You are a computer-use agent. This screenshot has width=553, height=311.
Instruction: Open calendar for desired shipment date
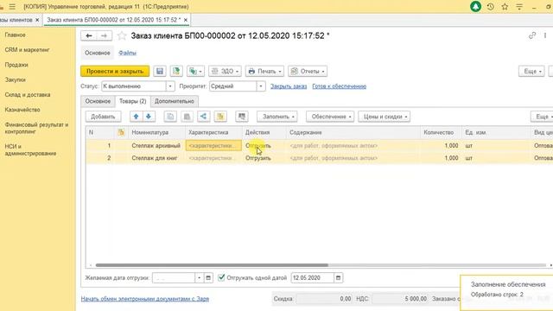[x=208, y=278]
